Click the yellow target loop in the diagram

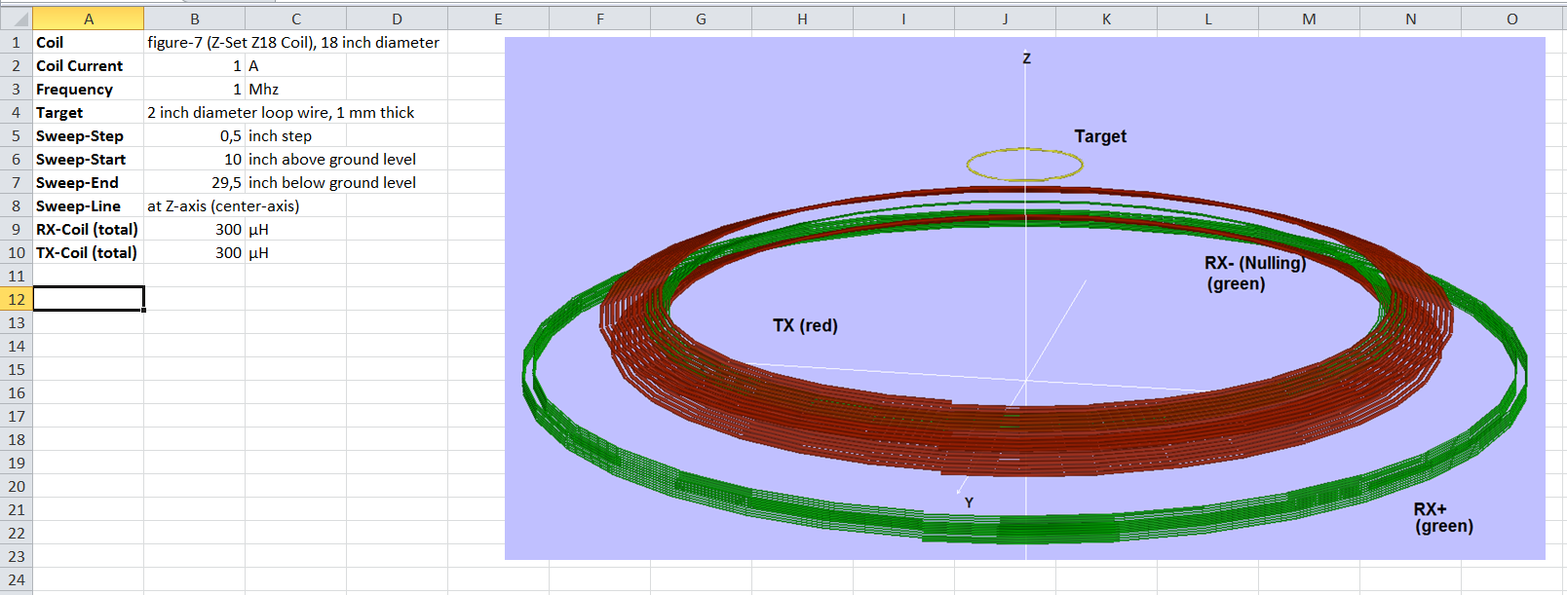(x=1024, y=165)
